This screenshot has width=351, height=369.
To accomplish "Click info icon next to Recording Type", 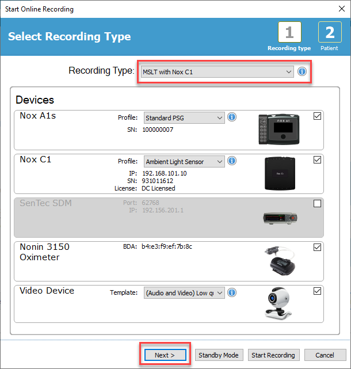I will 302,71.
